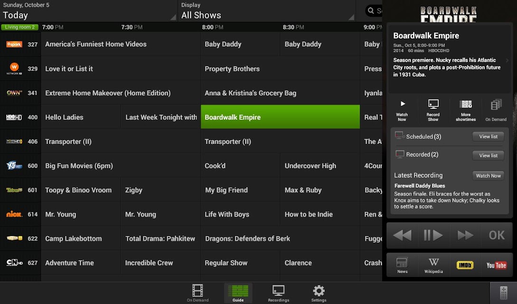Image resolution: width=517 pixels, height=304 pixels.
Task: Open the Settings tab
Action: (319, 293)
